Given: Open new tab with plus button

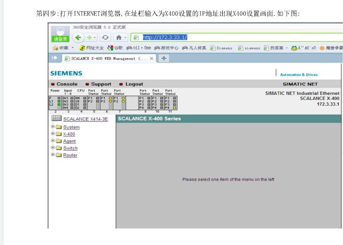Looking at the screenshot, I should point(164,58).
